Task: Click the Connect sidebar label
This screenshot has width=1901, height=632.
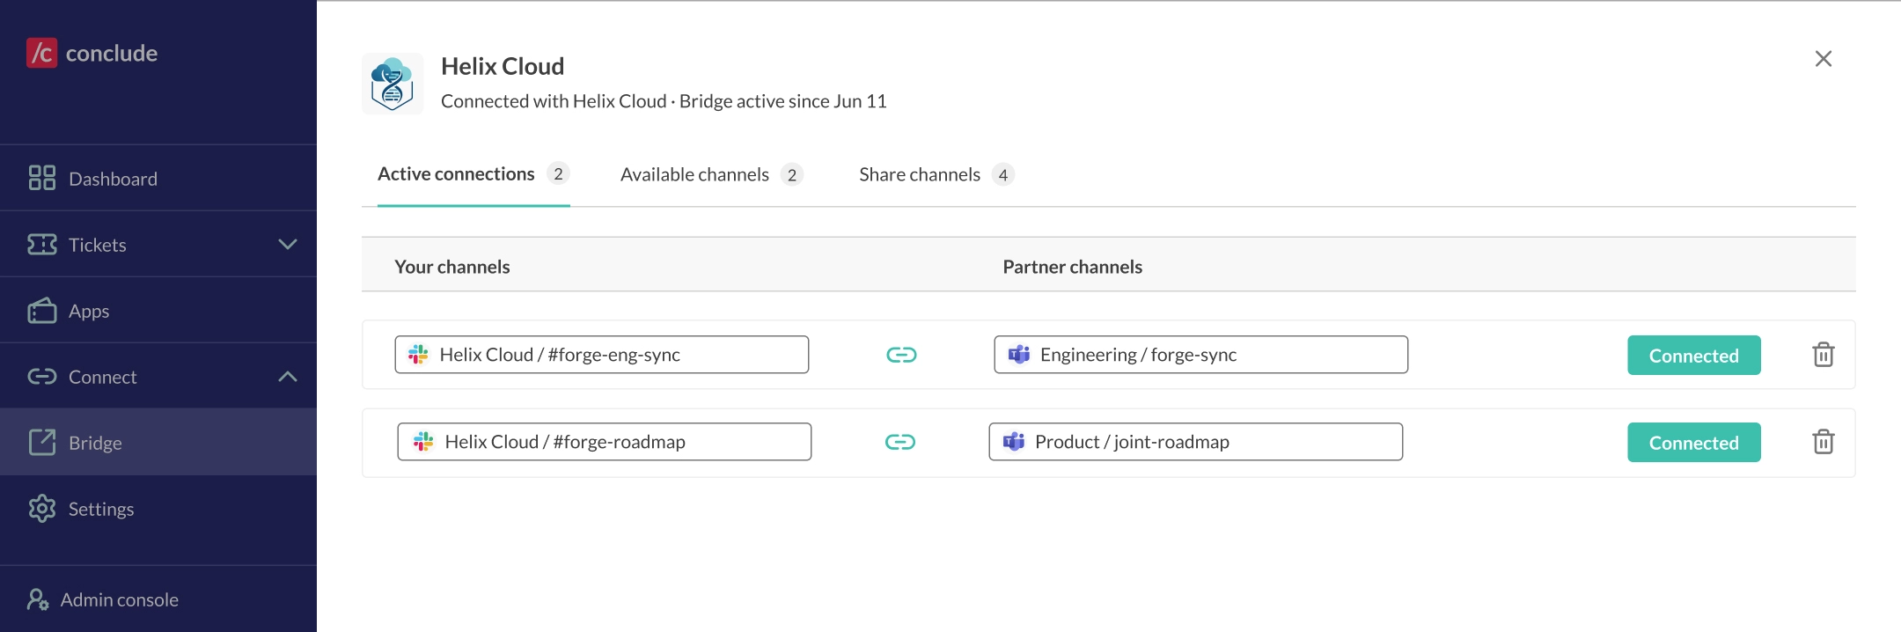Action: [103, 377]
